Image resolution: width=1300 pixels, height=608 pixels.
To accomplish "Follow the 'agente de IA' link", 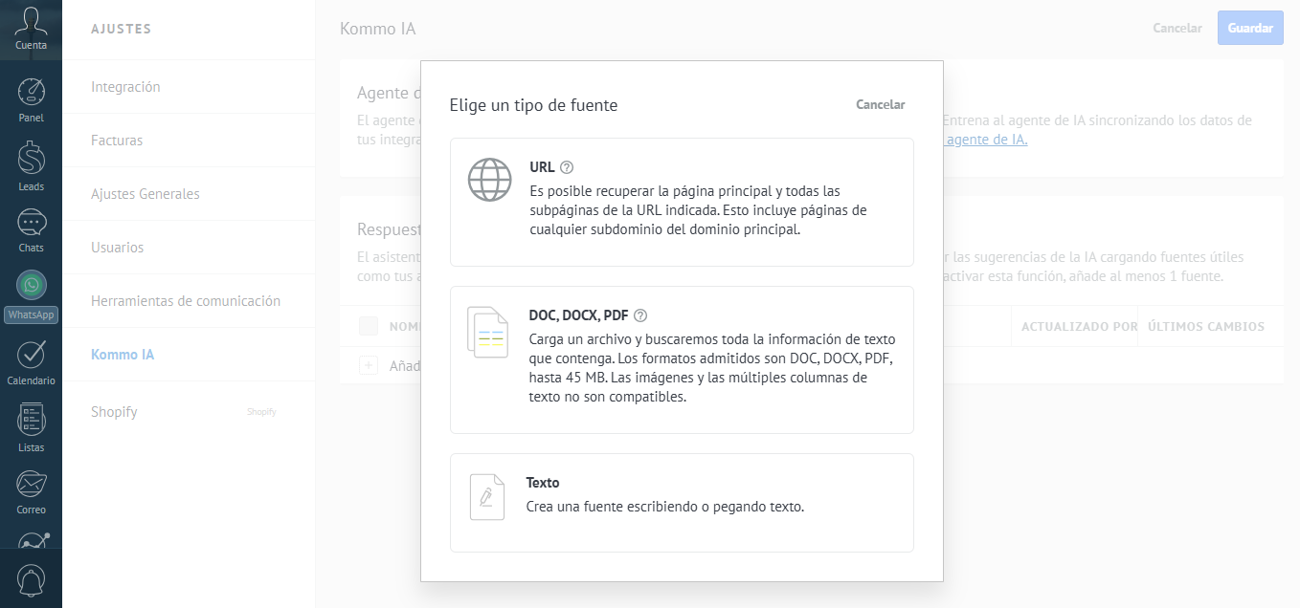I will pyautogui.click(x=985, y=140).
